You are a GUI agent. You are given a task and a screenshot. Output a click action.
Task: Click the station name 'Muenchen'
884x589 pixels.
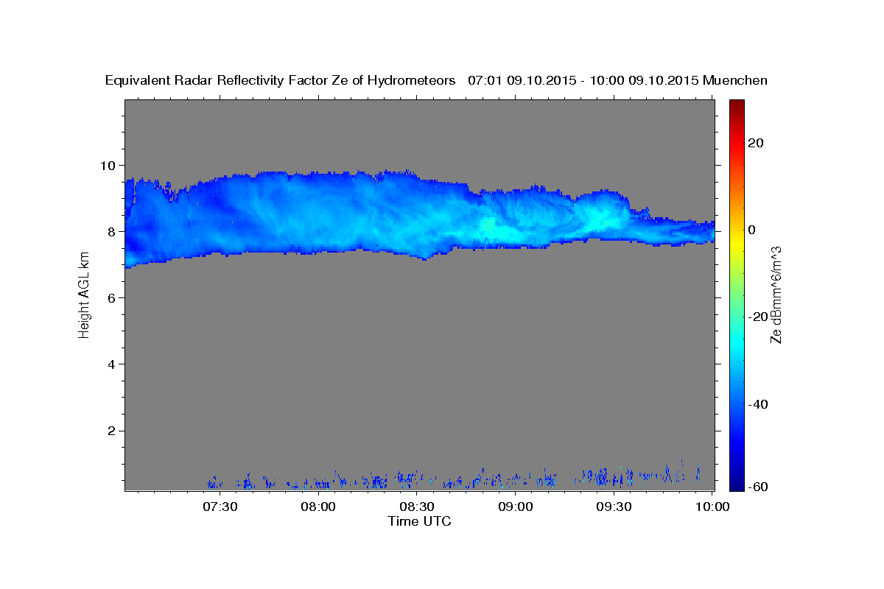[736, 81]
